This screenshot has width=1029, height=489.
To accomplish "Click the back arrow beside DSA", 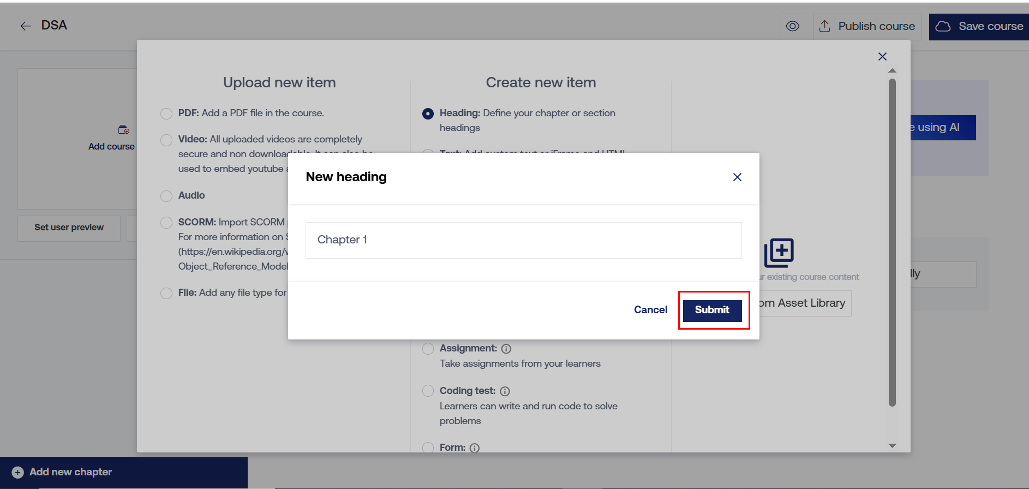I will [26, 26].
